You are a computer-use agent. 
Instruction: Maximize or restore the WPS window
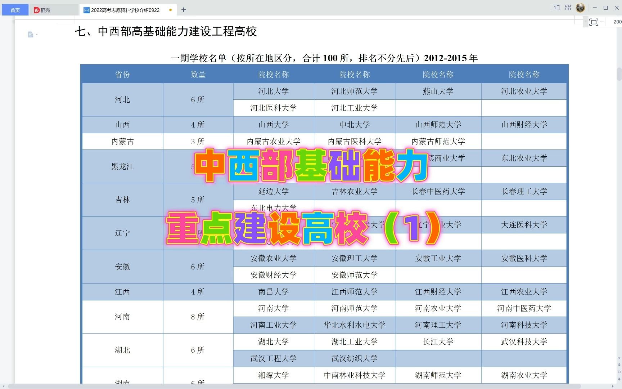click(605, 8)
